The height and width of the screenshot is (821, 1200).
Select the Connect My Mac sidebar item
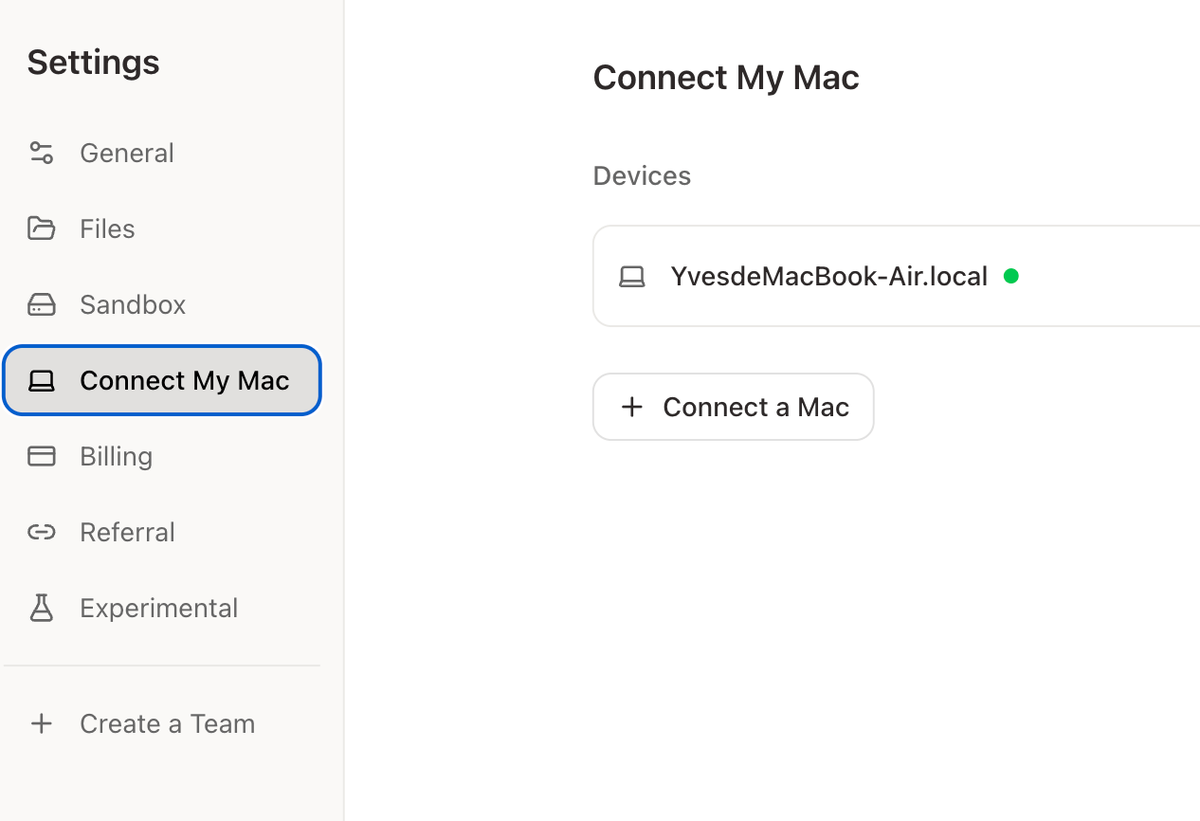coord(162,380)
